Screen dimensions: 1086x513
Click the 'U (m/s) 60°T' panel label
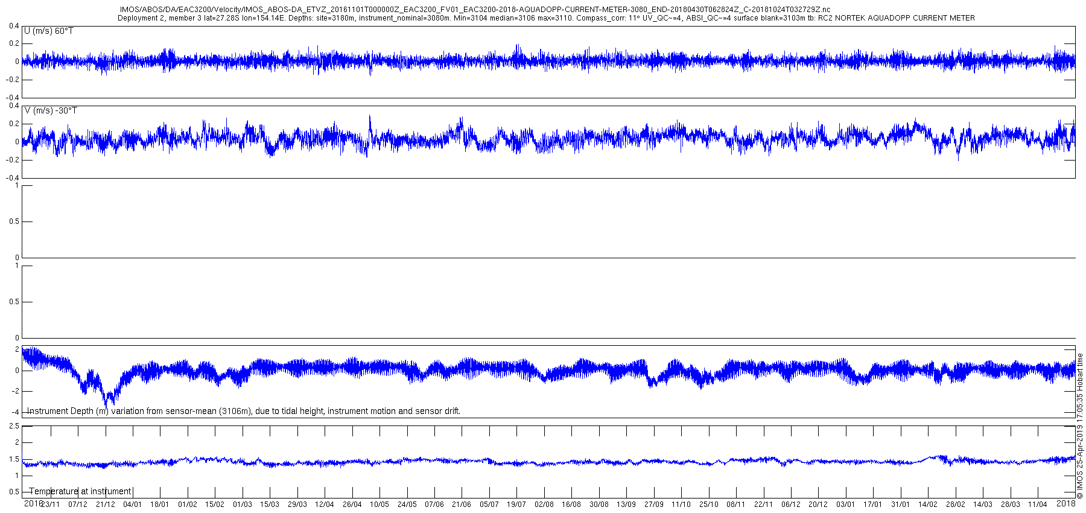[49, 31]
